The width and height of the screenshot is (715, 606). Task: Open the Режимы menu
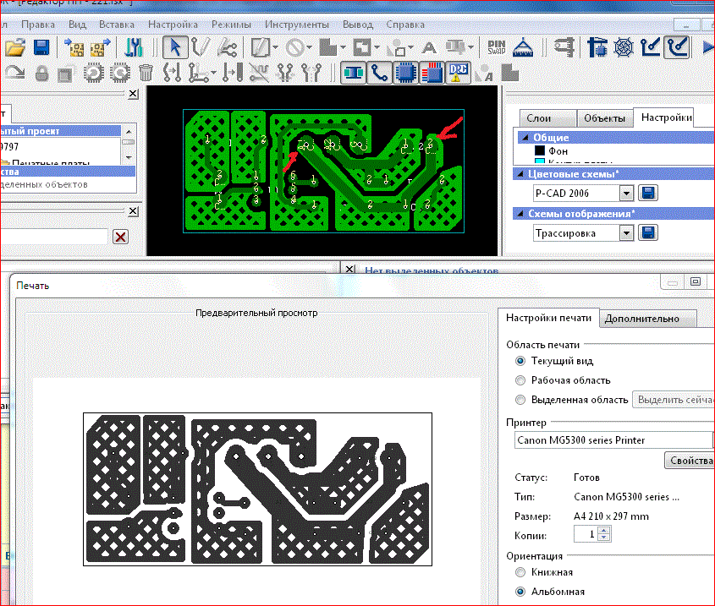coord(231,25)
